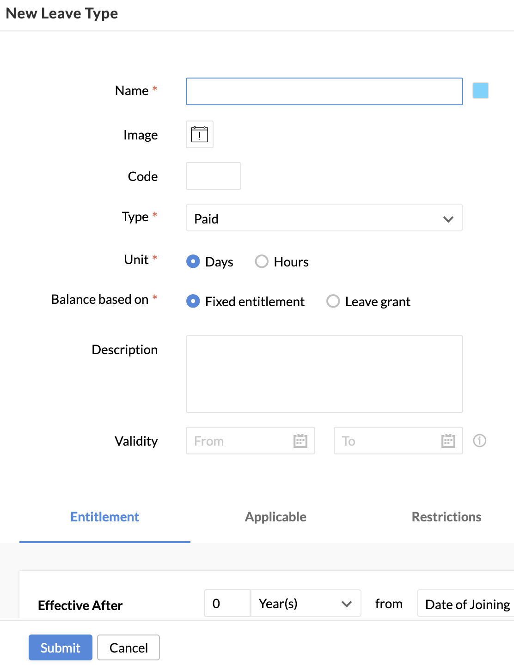Select the Hours unit radio button
This screenshot has height=665, width=514.
(262, 261)
